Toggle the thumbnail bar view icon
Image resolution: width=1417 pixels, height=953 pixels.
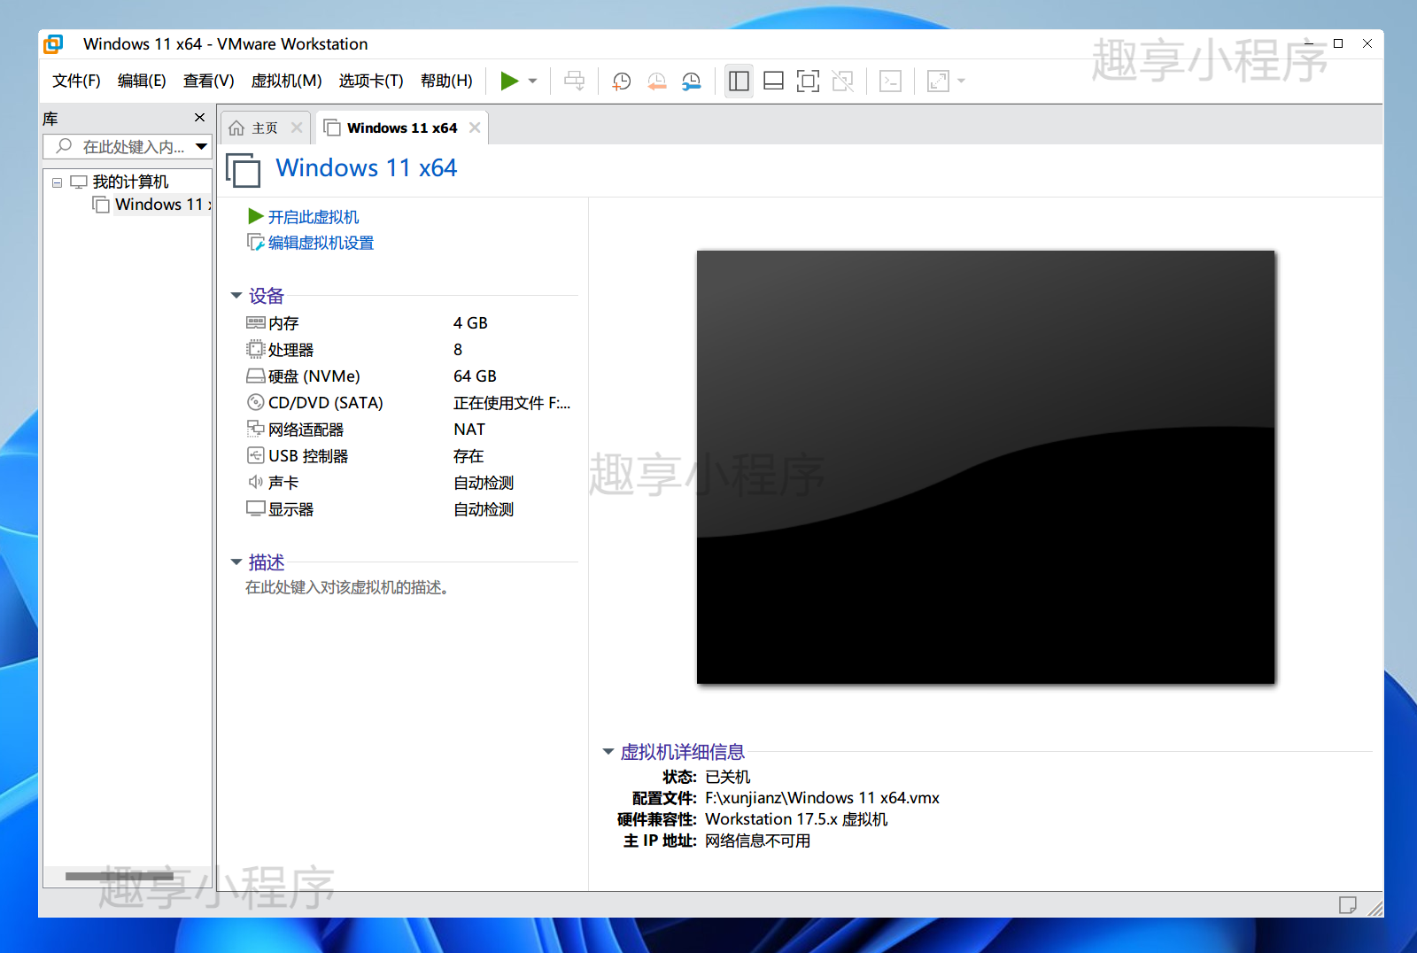[773, 81]
